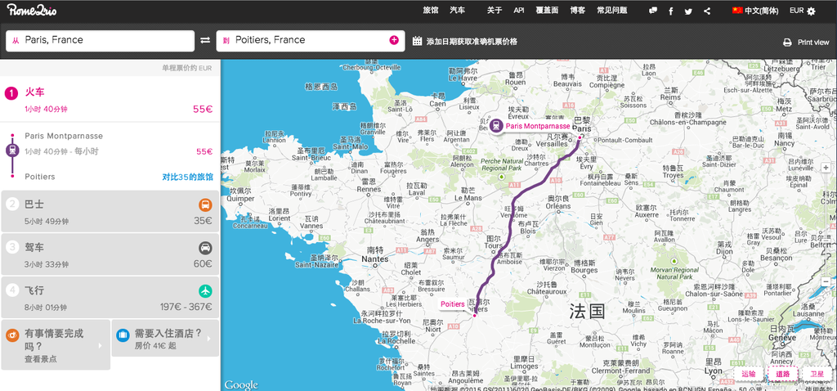Expand the 驾车 driving route option

pos(110,254)
